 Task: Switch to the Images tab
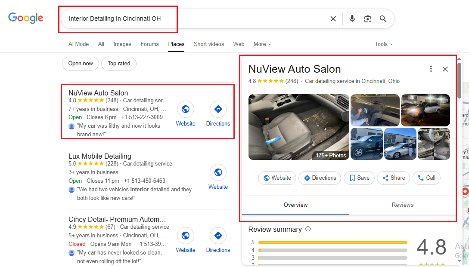coord(122,44)
